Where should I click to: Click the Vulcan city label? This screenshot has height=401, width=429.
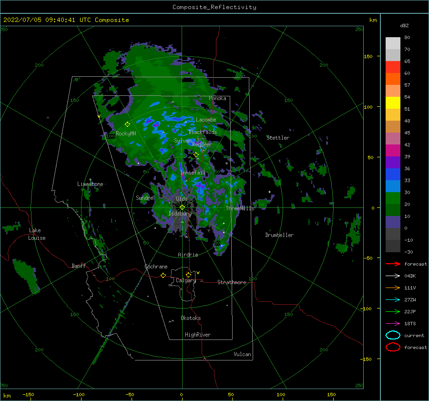pyautogui.click(x=242, y=354)
